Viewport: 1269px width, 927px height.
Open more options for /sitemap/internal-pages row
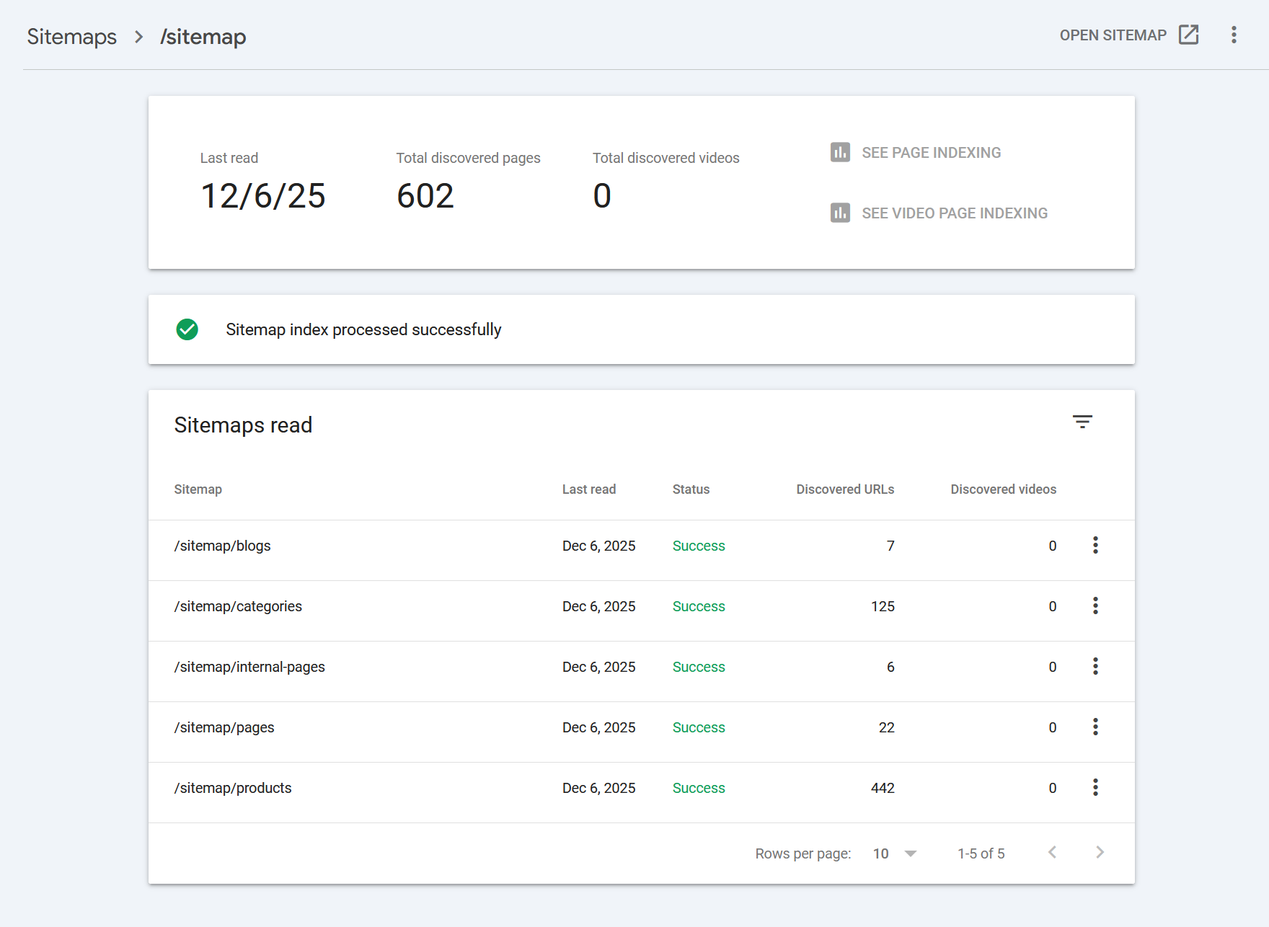click(x=1095, y=667)
